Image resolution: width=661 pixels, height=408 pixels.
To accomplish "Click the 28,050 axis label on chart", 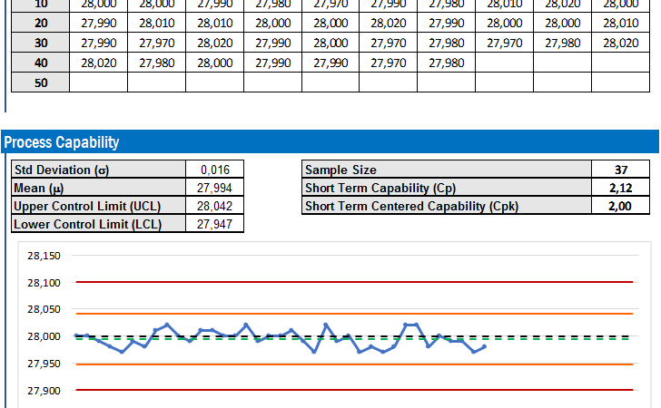I will tap(44, 309).
